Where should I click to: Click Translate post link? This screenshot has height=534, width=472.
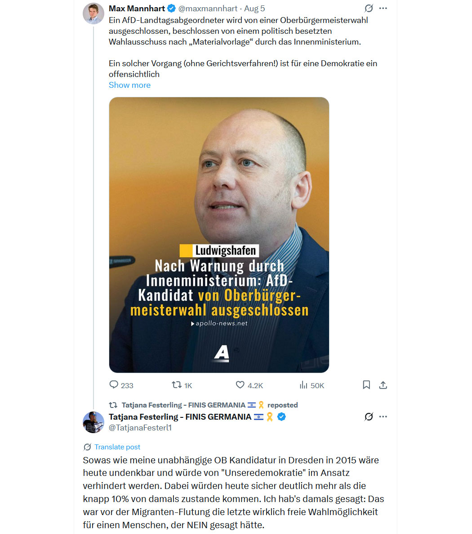coord(117,447)
